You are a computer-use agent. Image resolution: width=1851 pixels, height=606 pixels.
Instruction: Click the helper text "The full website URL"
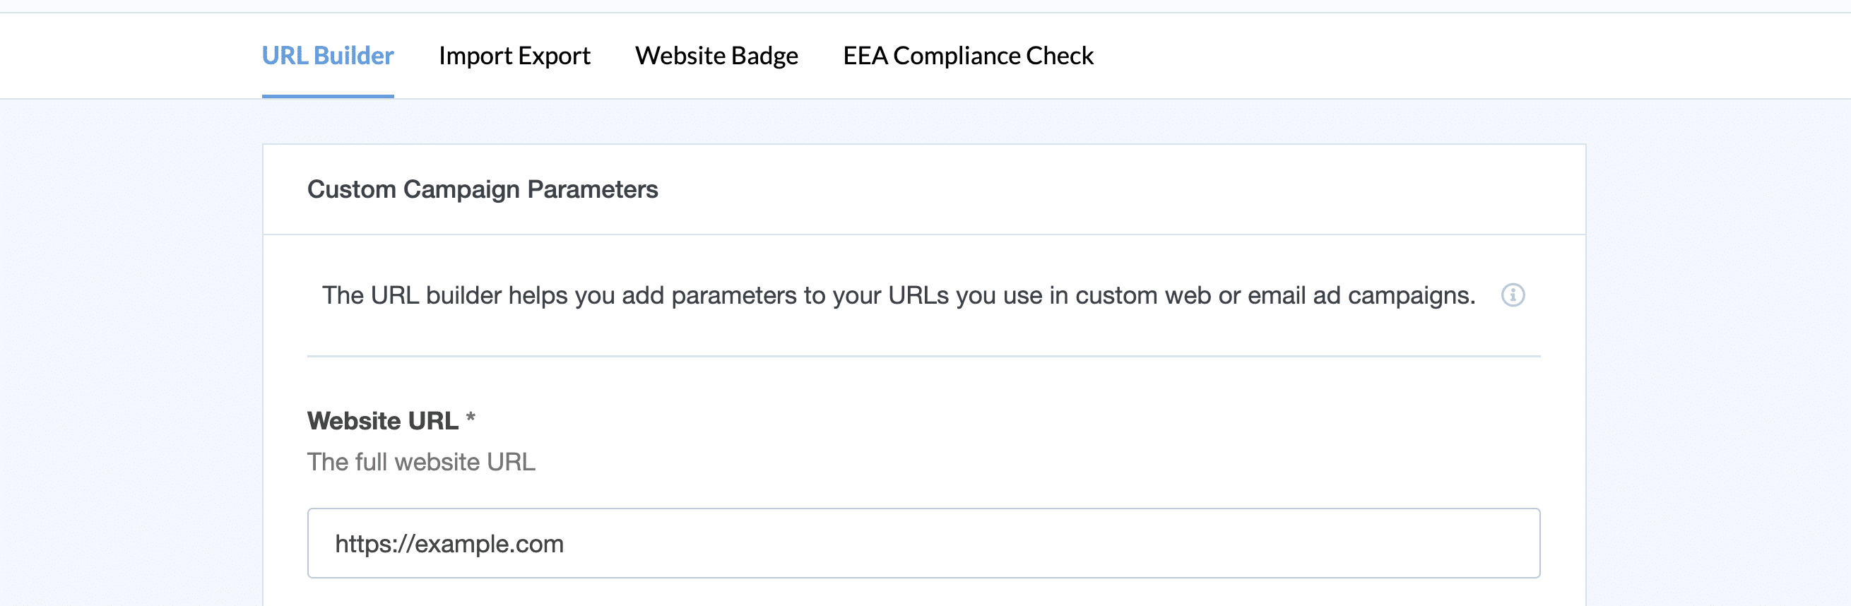point(421,462)
